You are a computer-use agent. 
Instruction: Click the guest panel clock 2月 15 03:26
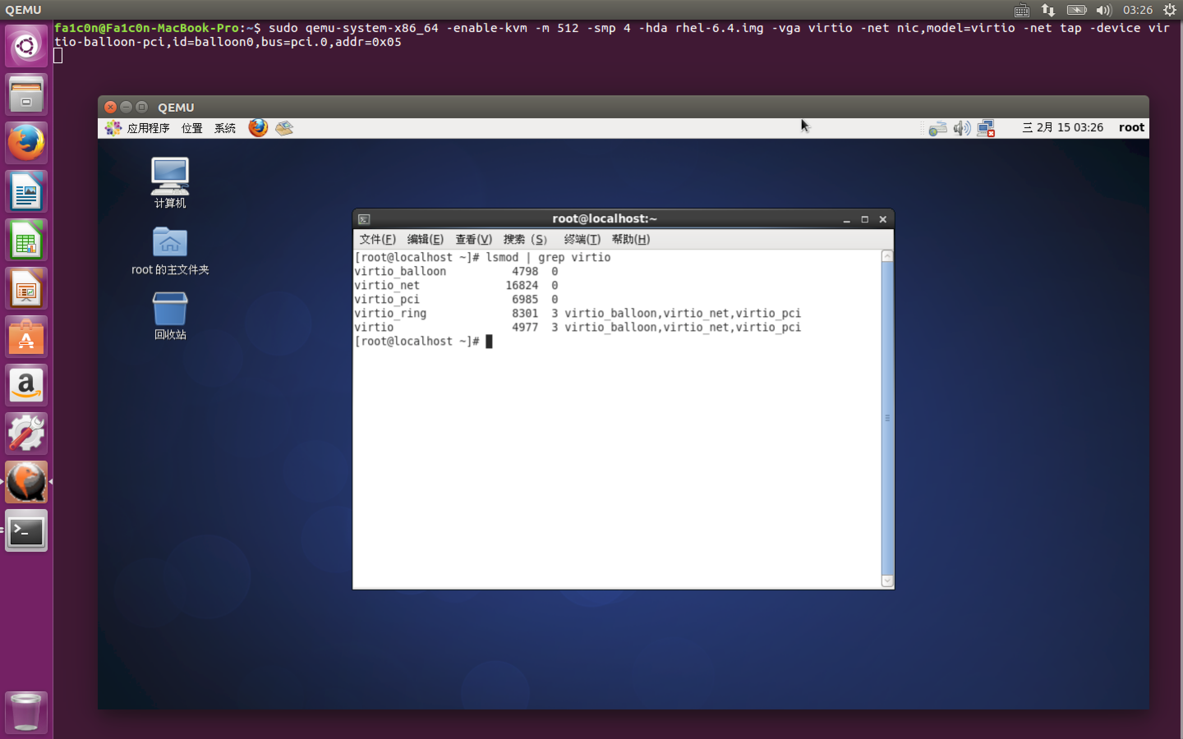tap(1063, 128)
